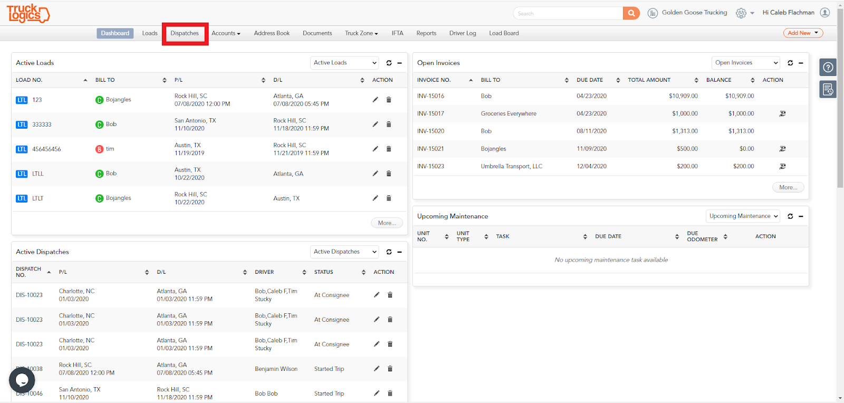Open the Open Invoices filter dropdown
The width and height of the screenshot is (844, 403).
click(746, 63)
